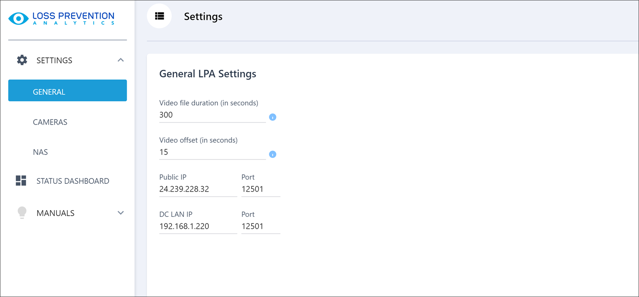Image resolution: width=639 pixels, height=297 pixels.
Task: Click the Video offset input field
Action: click(212, 152)
